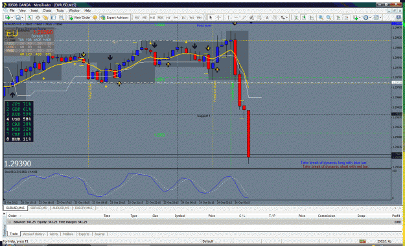
Task: Expand the Templates dropdown arrow
Action: coord(380,17)
